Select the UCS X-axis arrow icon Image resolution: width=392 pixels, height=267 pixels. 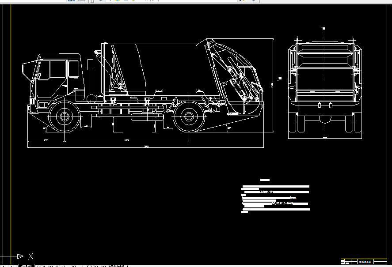point(20,256)
